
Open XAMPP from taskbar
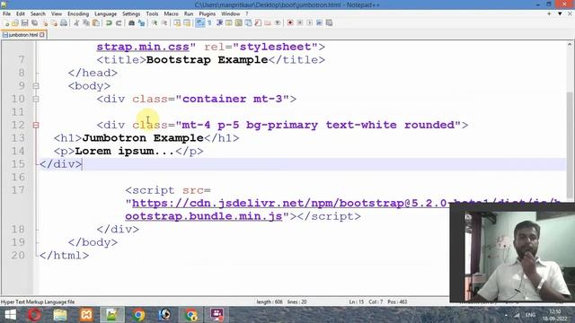pyautogui.click(x=86, y=315)
